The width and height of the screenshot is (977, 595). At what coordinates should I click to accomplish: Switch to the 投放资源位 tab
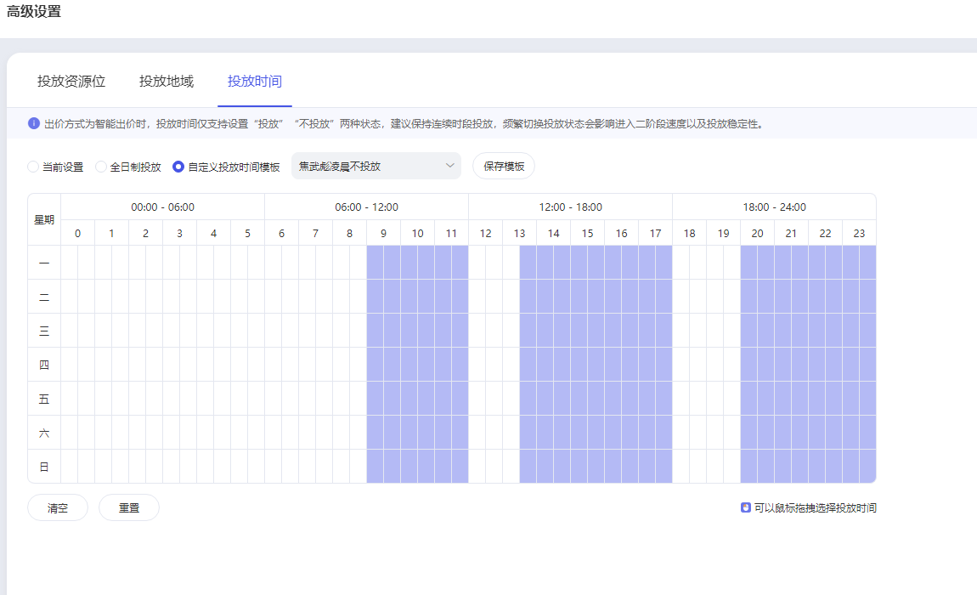tap(71, 82)
